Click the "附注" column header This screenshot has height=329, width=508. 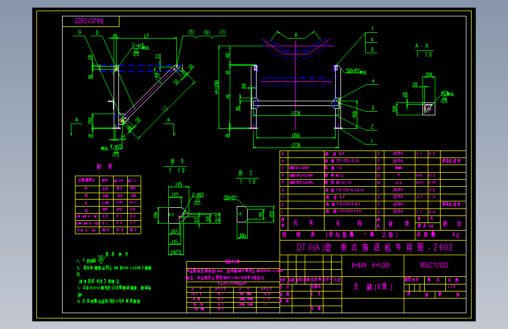pyautogui.click(x=452, y=224)
